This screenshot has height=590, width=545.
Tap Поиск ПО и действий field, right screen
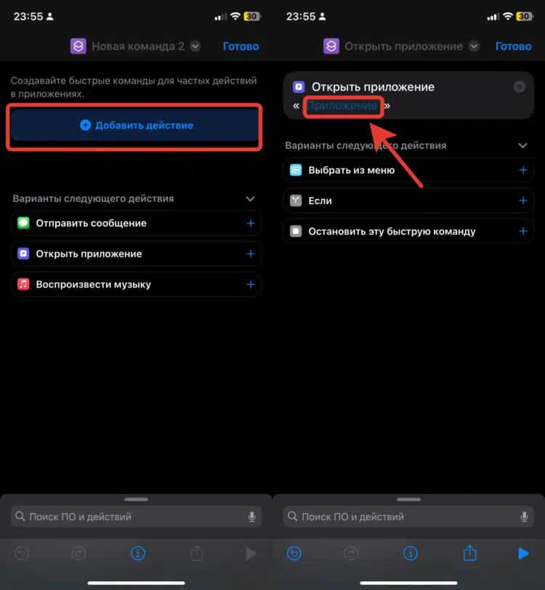pos(408,517)
